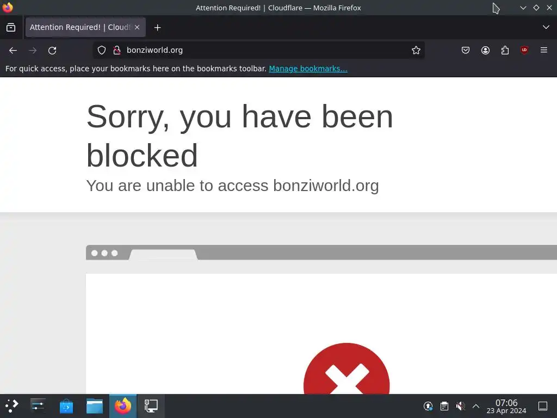Open System Settings from the taskbar
Screen dimensions: 557x418
[x=38, y=406]
